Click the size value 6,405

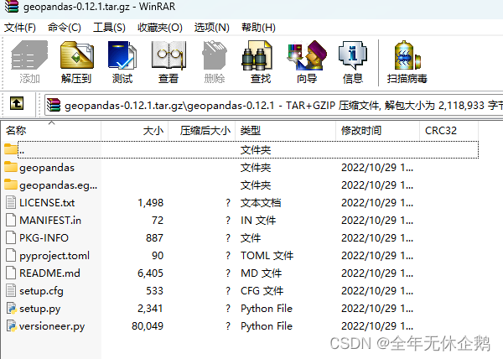(x=150, y=273)
